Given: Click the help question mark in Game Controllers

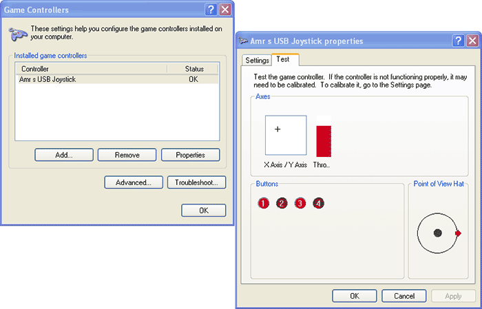Looking at the screenshot, I should [x=211, y=10].
